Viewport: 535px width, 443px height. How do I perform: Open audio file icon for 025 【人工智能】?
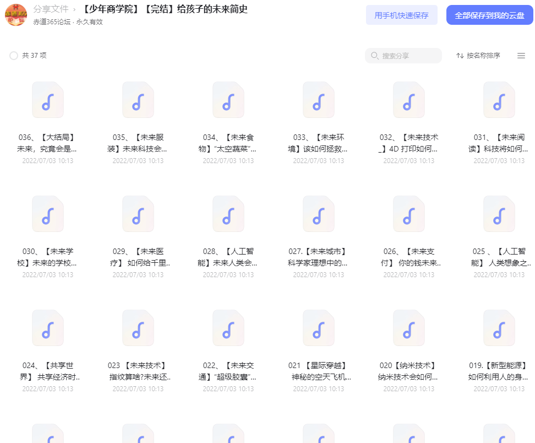pos(499,214)
